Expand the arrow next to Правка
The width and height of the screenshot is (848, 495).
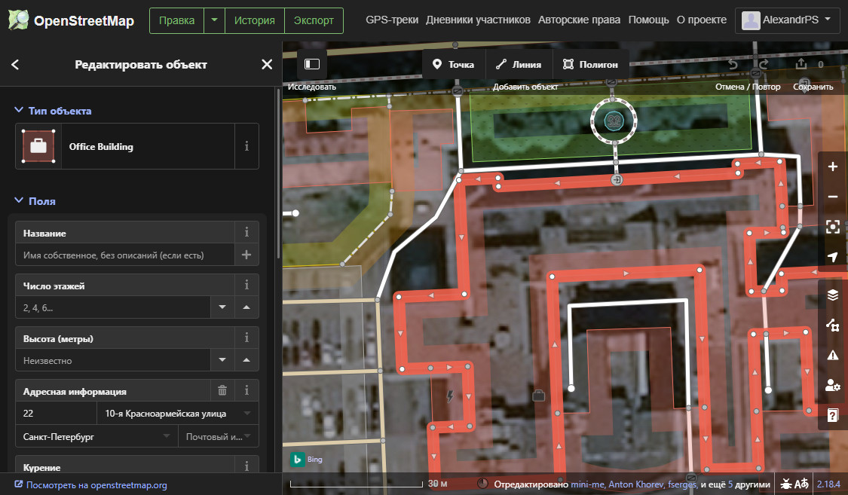(214, 20)
